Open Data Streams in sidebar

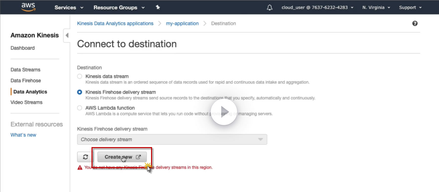coord(25,70)
